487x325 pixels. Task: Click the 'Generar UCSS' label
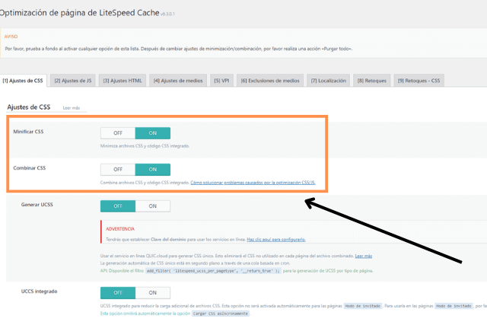37,205
